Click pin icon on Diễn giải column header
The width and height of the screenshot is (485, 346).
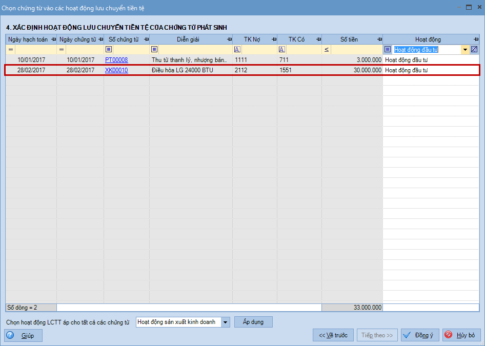[x=229, y=39]
